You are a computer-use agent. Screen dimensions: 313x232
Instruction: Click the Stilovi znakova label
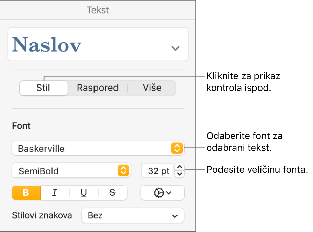(x=42, y=215)
